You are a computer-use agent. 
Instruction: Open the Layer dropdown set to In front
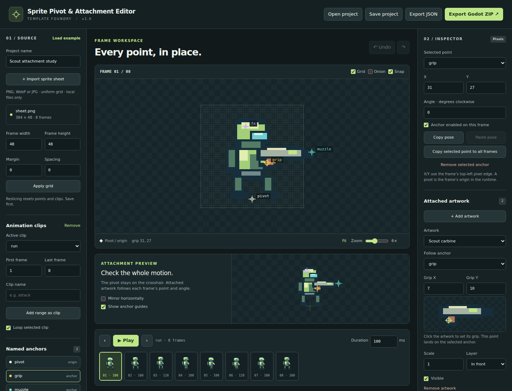click(x=486, y=364)
